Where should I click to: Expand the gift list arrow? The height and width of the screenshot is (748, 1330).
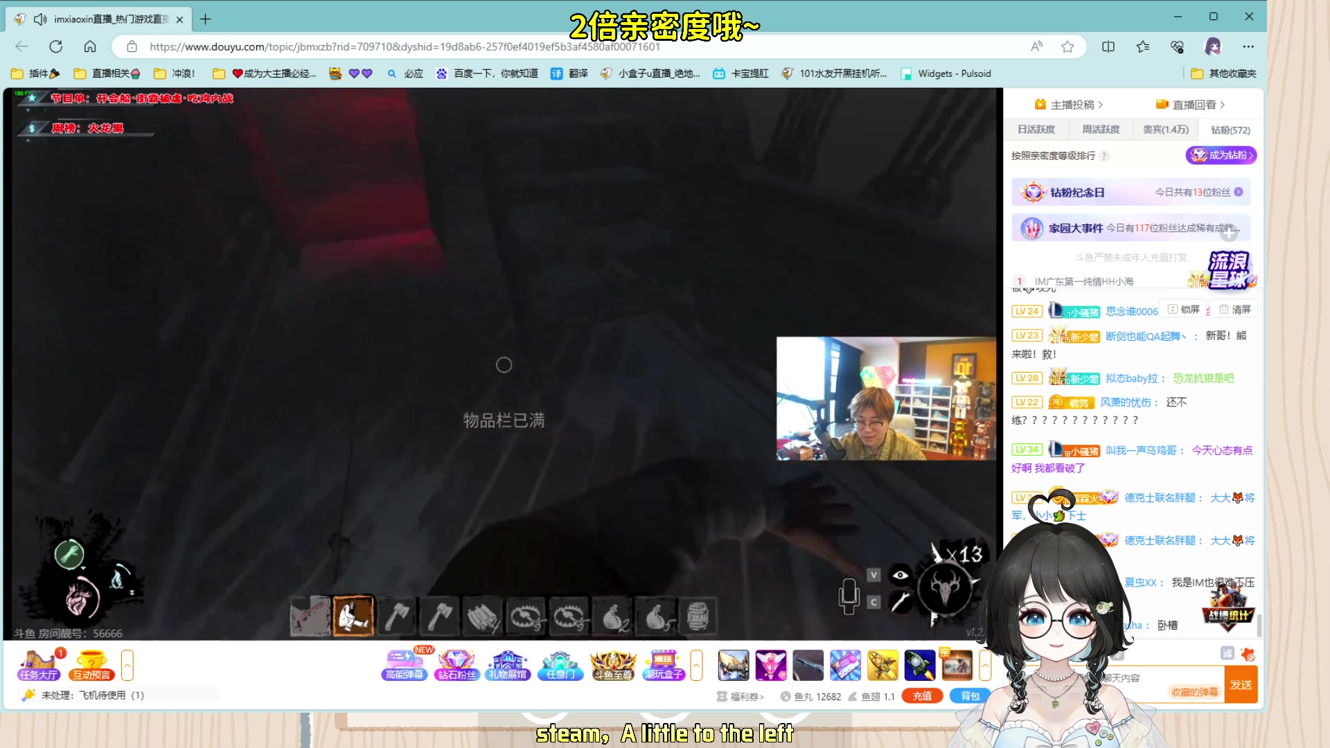[985, 666]
